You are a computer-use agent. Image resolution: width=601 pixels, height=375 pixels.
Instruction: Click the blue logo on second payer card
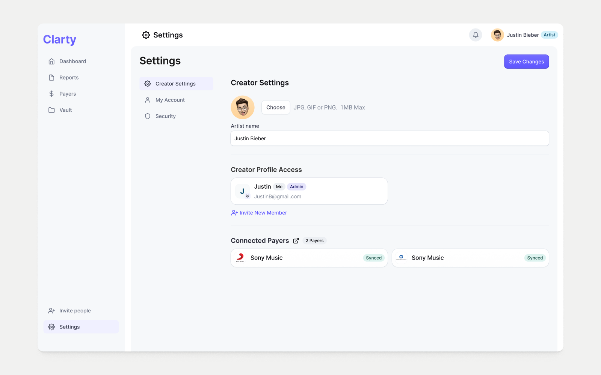pos(401,258)
